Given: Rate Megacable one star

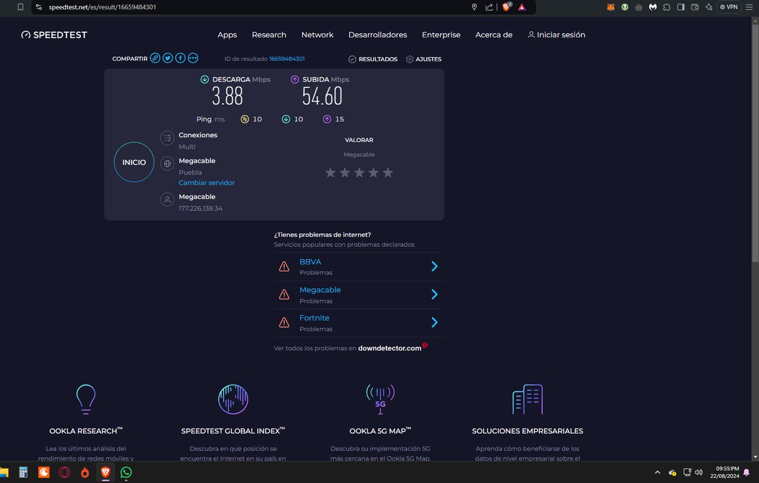Looking at the screenshot, I should [330, 173].
